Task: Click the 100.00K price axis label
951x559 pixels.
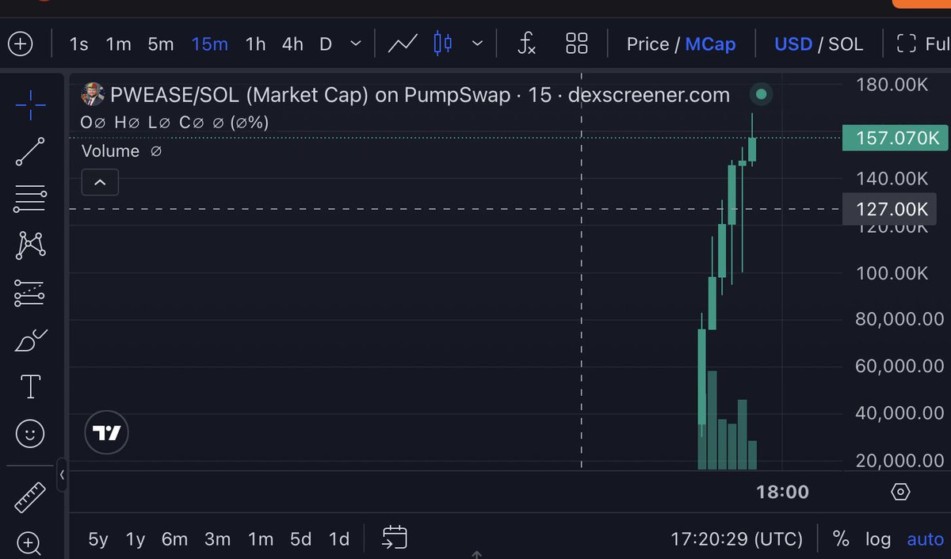Action: click(892, 273)
